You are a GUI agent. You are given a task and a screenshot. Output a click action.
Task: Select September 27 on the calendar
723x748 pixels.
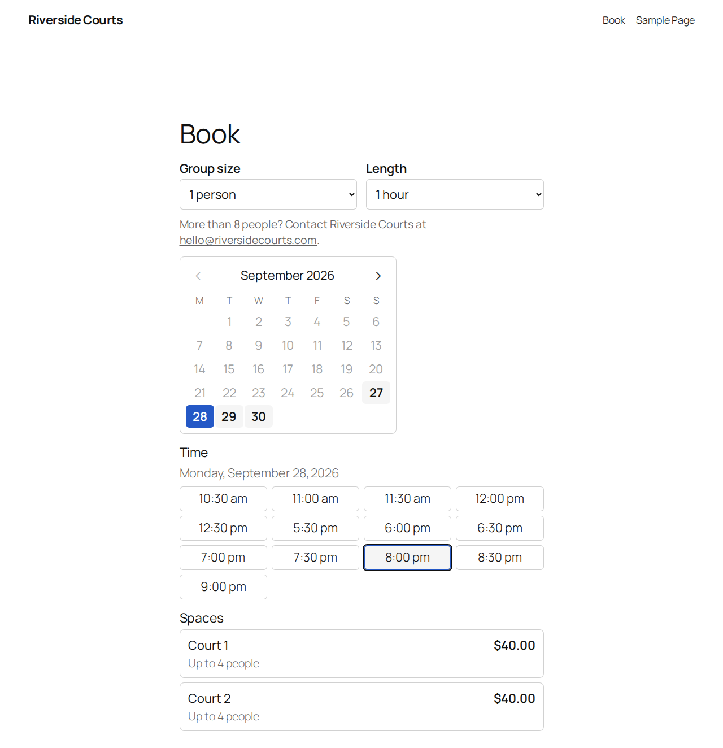pyautogui.click(x=376, y=393)
